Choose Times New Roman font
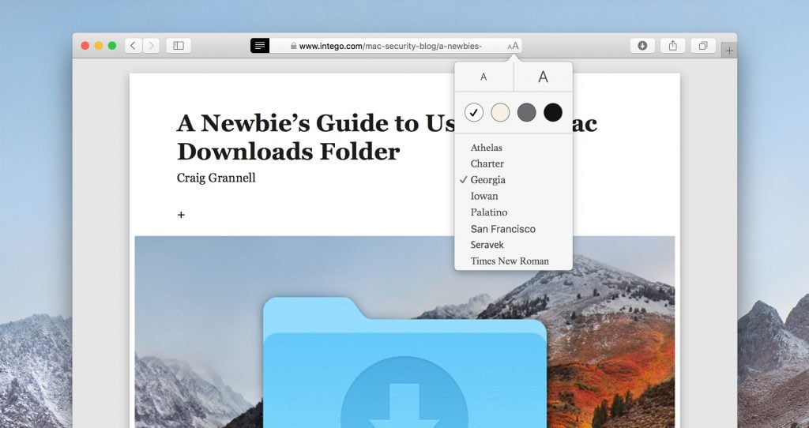The width and height of the screenshot is (809, 428). pos(510,261)
